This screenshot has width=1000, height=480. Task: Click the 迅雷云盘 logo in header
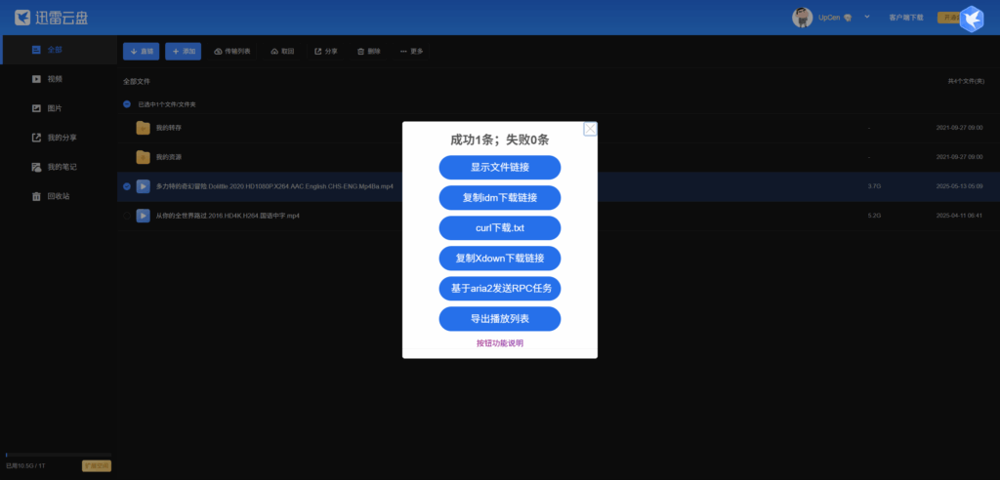coord(56,18)
